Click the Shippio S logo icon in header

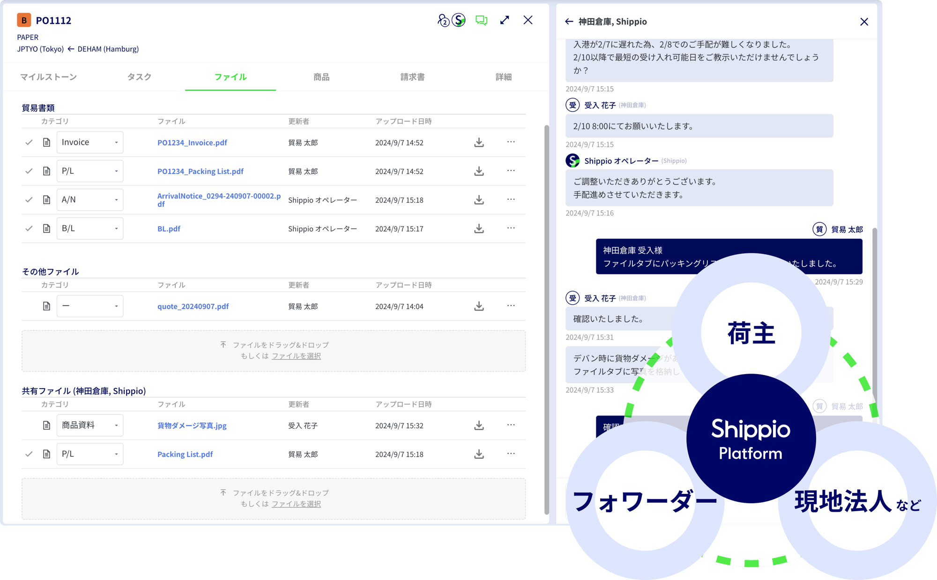click(459, 20)
